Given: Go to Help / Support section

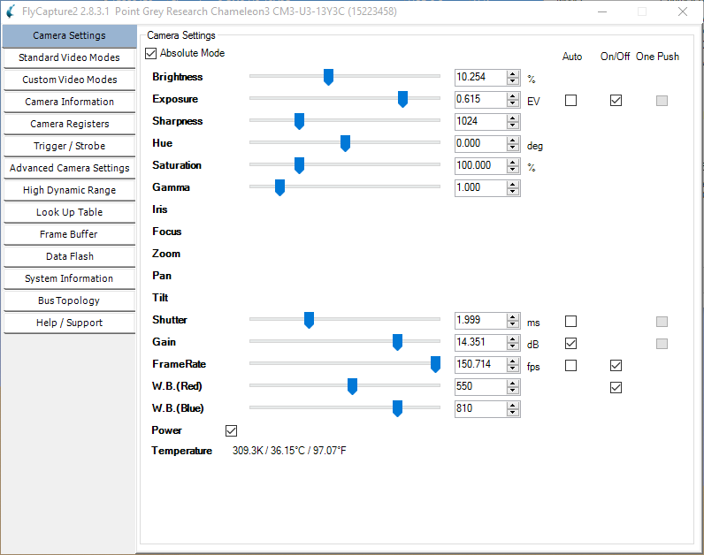Looking at the screenshot, I should pyautogui.click(x=70, y=323).
